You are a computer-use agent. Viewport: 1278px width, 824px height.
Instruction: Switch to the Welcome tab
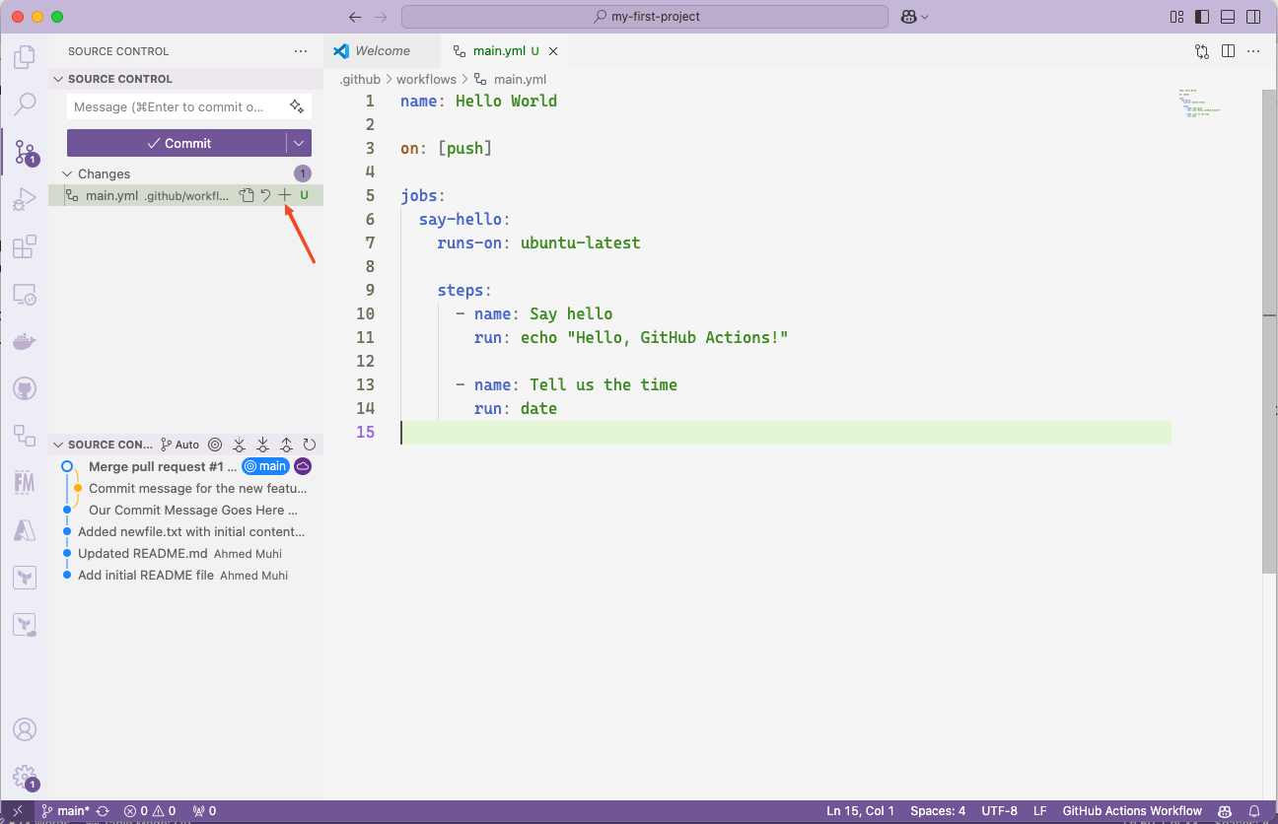coord(382,51)
